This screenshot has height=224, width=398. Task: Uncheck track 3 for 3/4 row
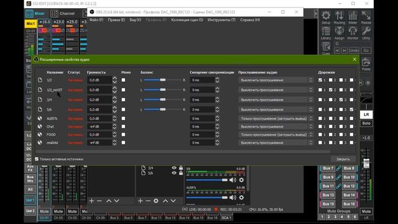coord(341,100)
